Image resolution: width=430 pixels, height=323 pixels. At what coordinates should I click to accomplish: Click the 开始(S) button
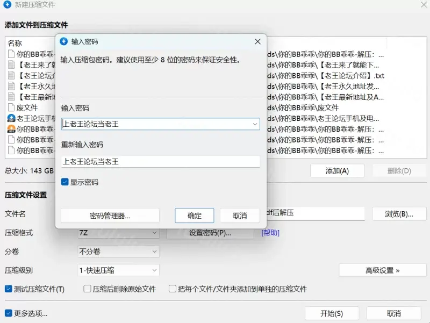(x=332, y=313)
